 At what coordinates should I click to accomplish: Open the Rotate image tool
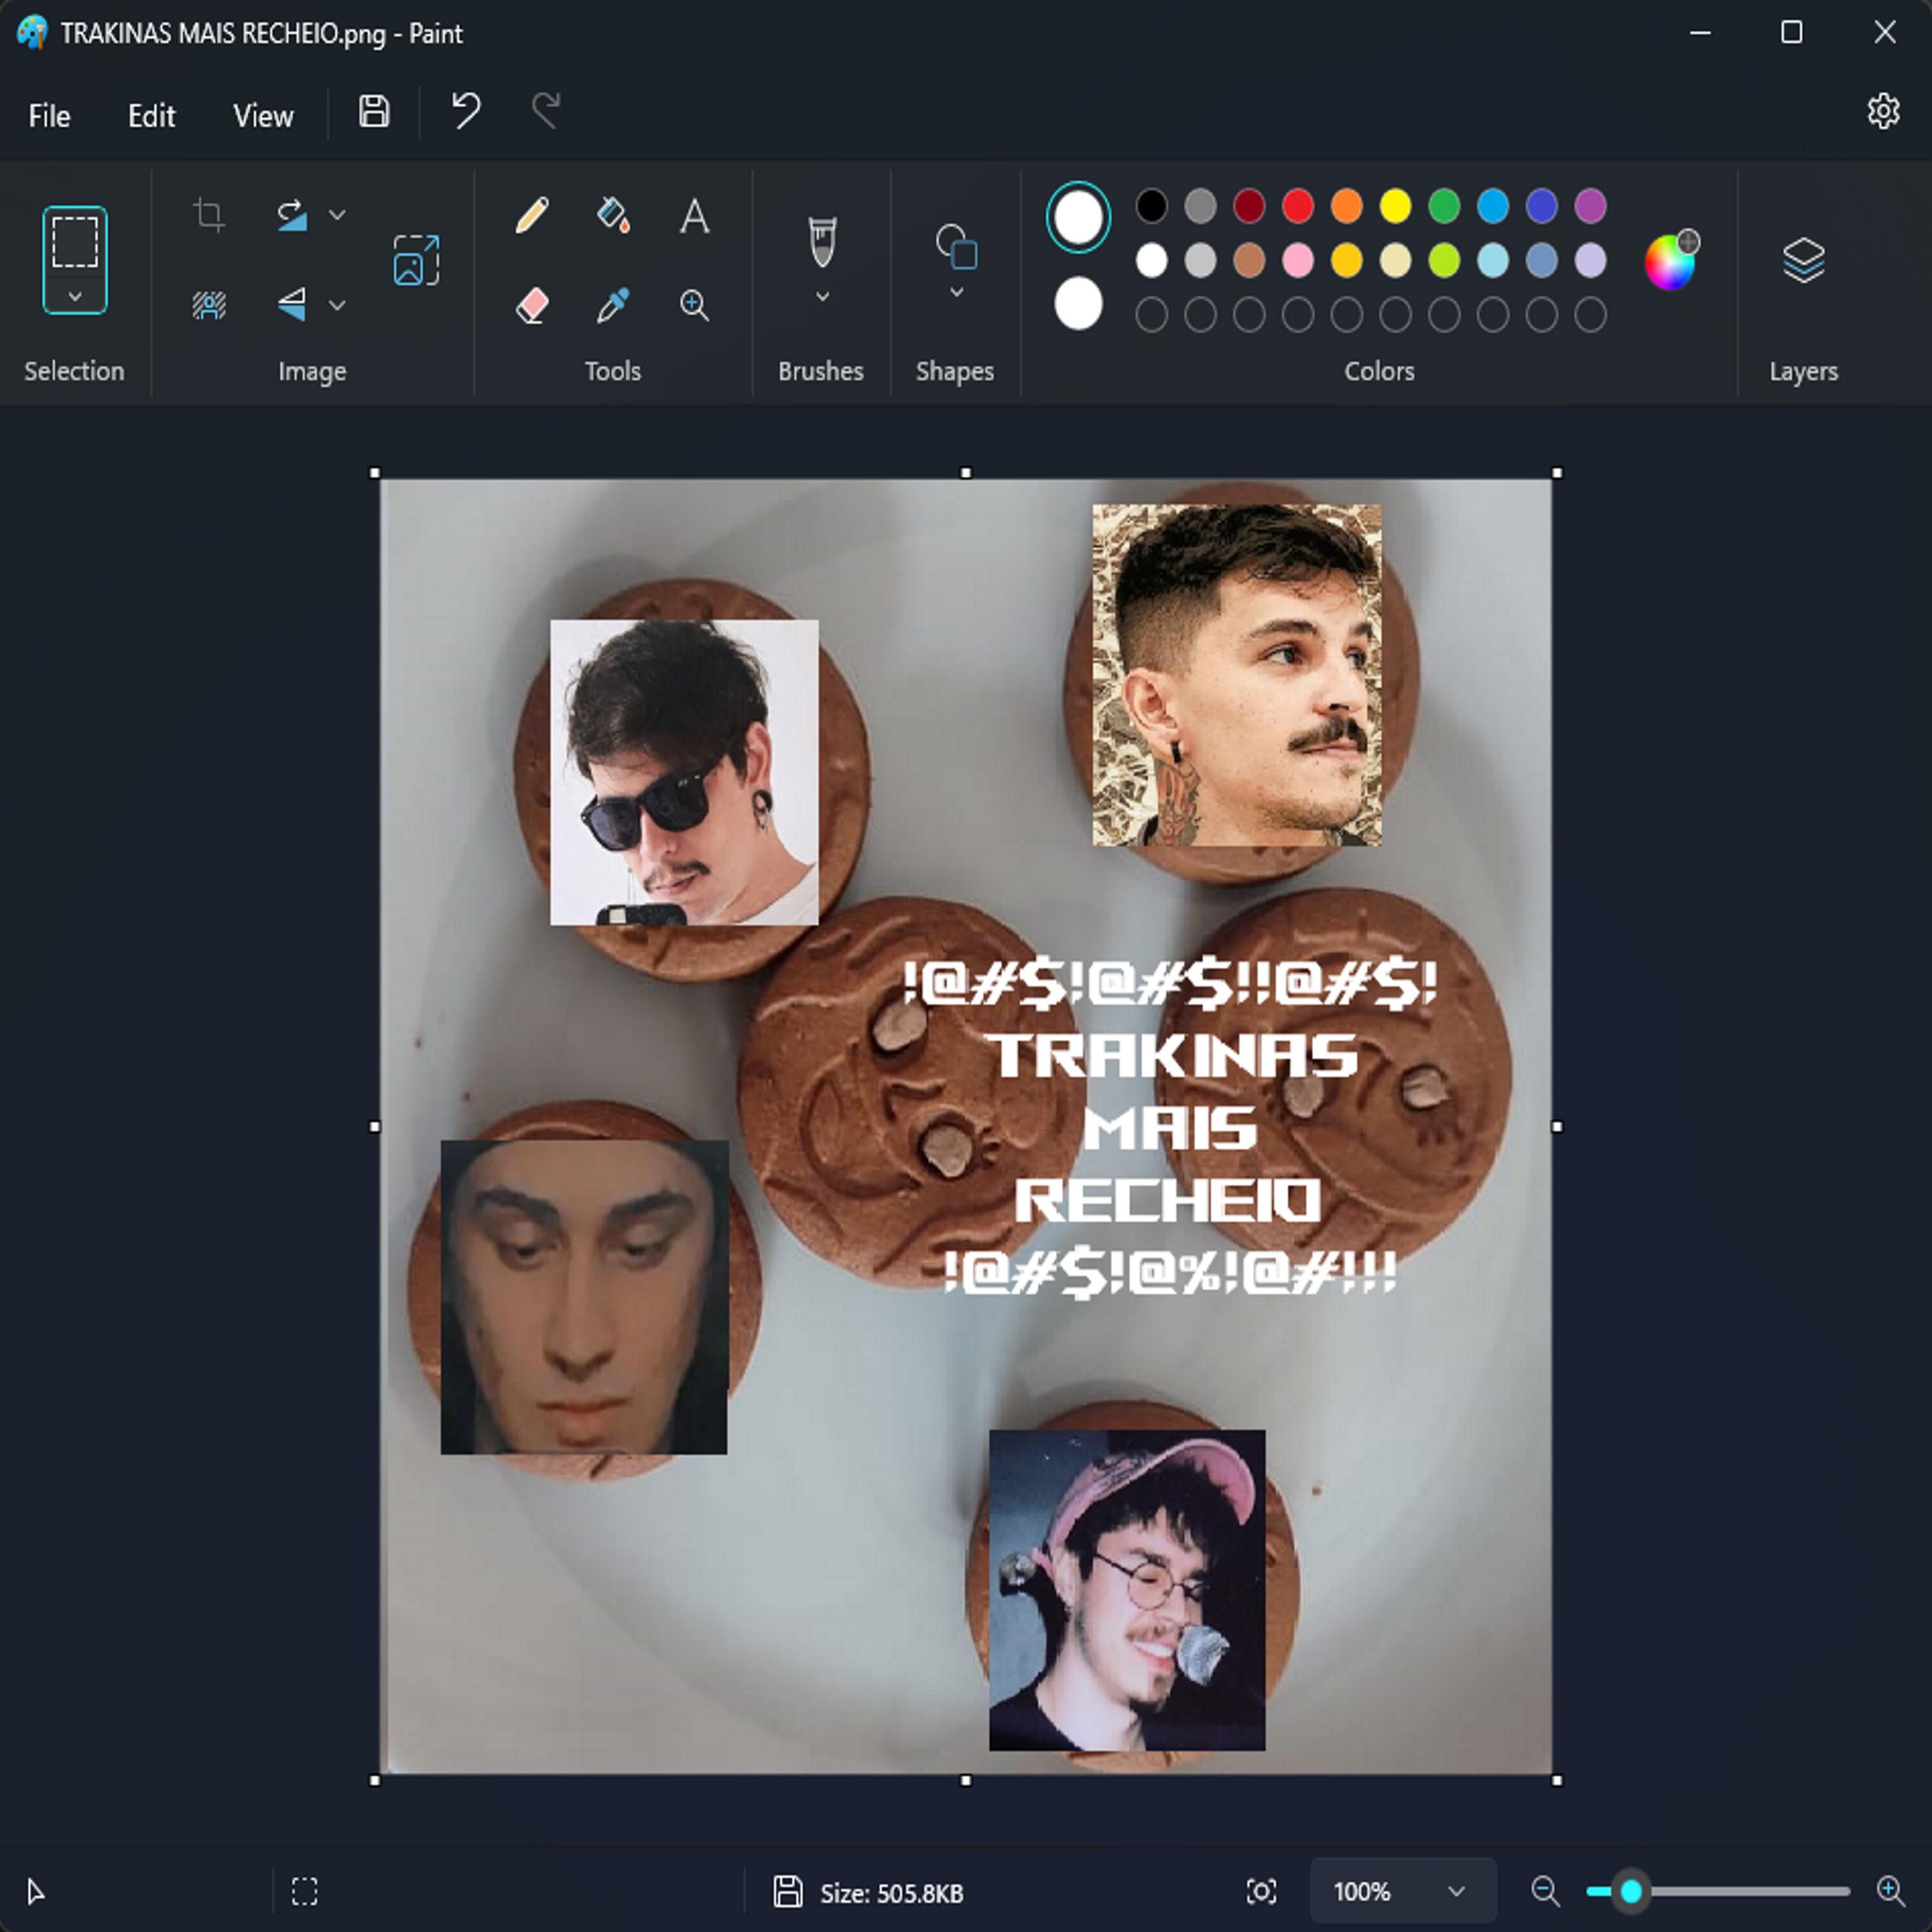pos(291,215)
